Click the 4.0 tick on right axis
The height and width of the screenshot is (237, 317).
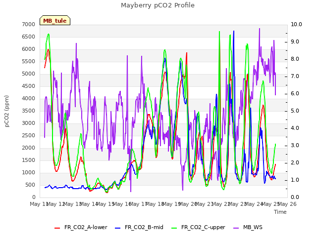(295, 128)
